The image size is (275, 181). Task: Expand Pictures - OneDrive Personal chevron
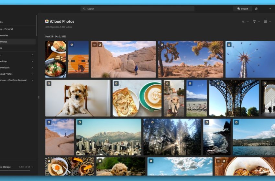point(32,80)
